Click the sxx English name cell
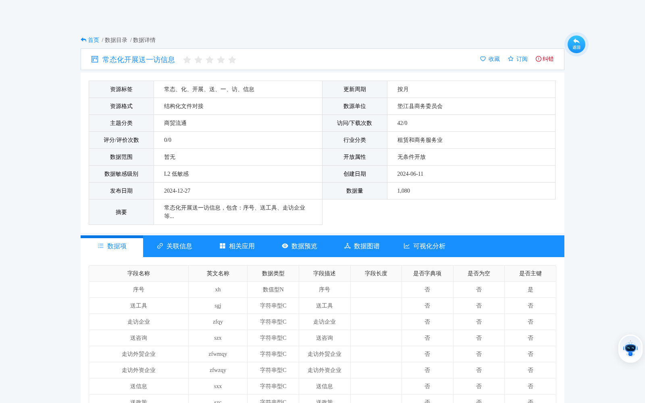The width and height of the screenshot is (645, 403). coord(218,386)
